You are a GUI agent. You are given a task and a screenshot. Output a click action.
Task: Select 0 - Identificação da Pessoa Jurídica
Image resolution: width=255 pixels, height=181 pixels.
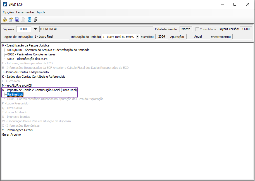click(26, 45)
